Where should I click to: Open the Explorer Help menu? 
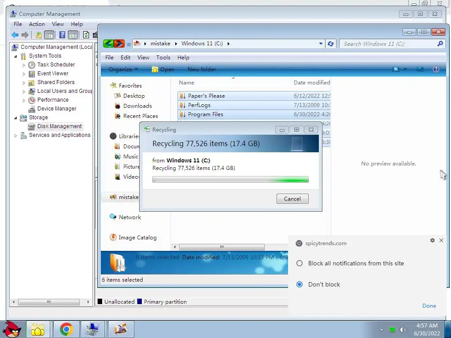tap(183, 58)
